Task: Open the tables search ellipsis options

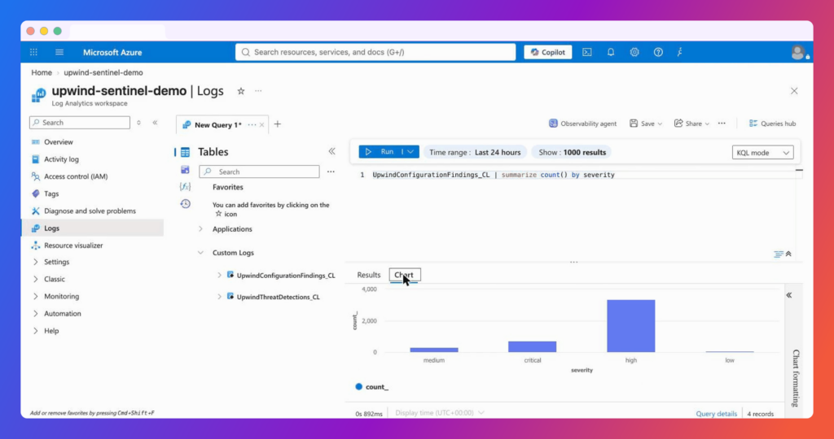Action: [331, 172]
